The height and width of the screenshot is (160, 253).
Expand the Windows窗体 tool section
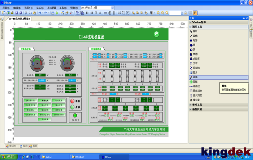point(199,22)
